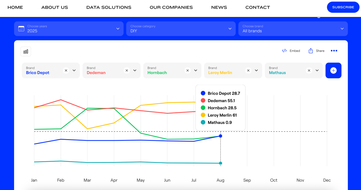
Task: Remove Leroy Merlin using X icon
Action: (248, 71)
